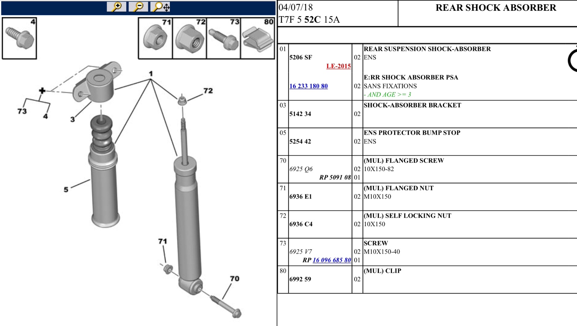Click item number 05 in the parts table
This screenshot has width=577, height=326.
pos(283,133)
